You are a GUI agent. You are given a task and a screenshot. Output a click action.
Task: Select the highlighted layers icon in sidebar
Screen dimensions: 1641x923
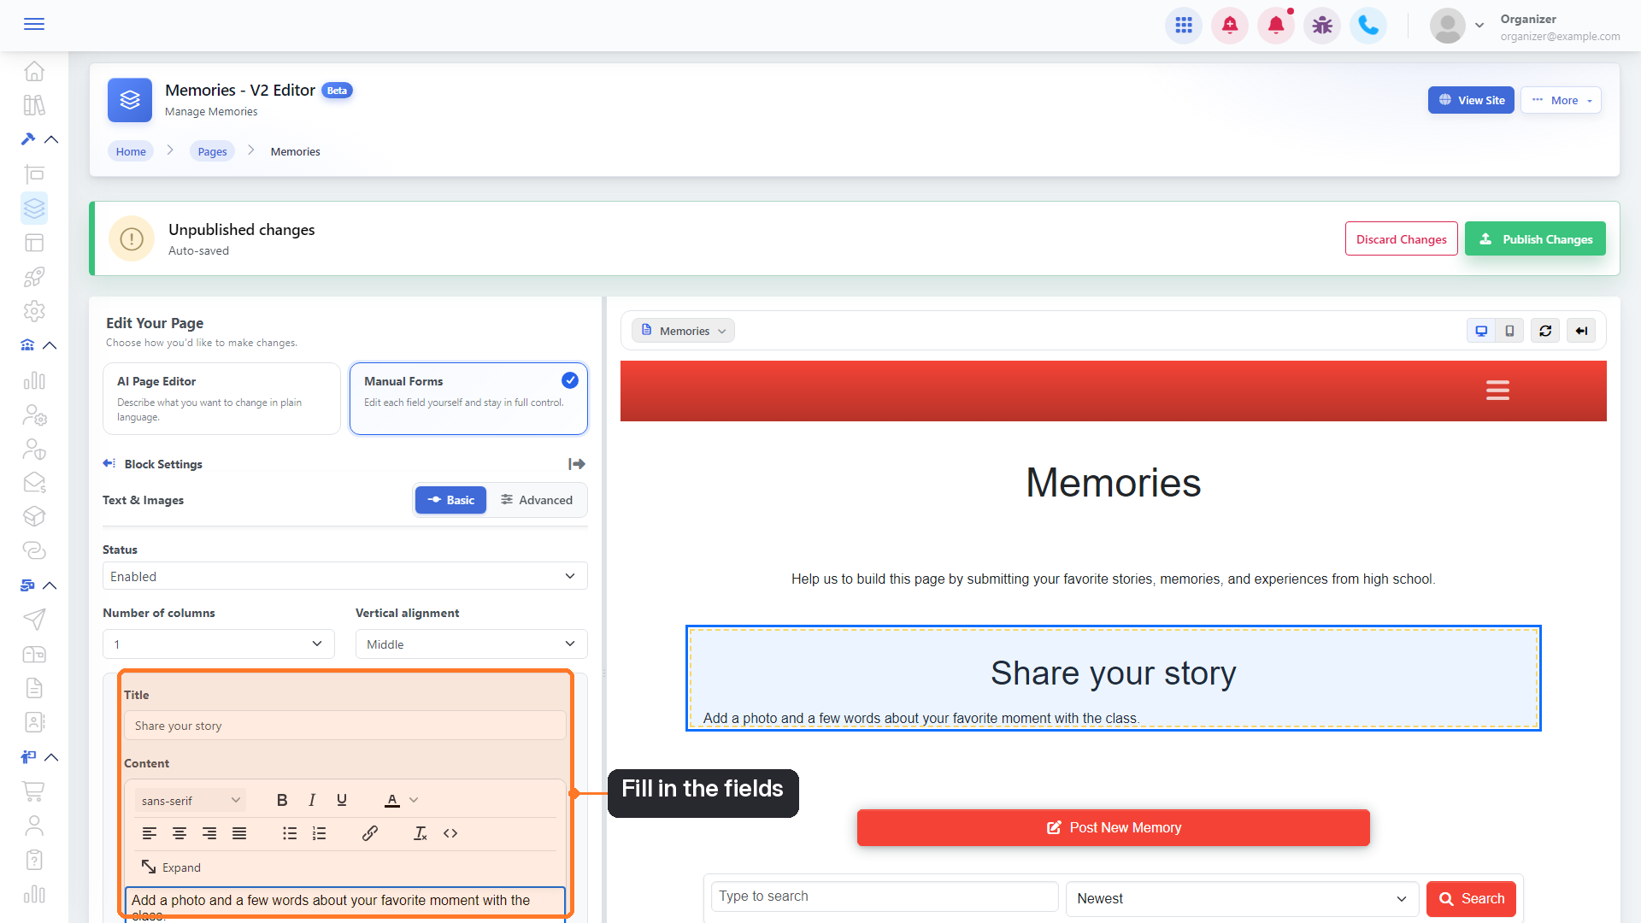tap(34, 209)
